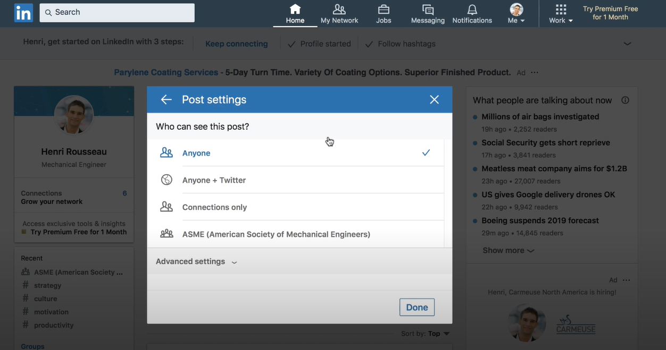Click the Carmeuse company logo
Viewport: 666px width, 350px height.
pos(576,324)
